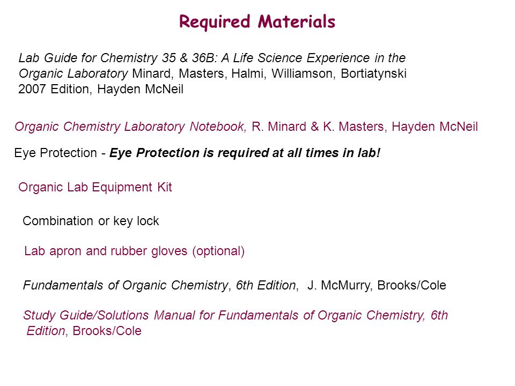
Task: Click the 2007 Edition, Hayden McNeil line
Action: tap(101, 89)
